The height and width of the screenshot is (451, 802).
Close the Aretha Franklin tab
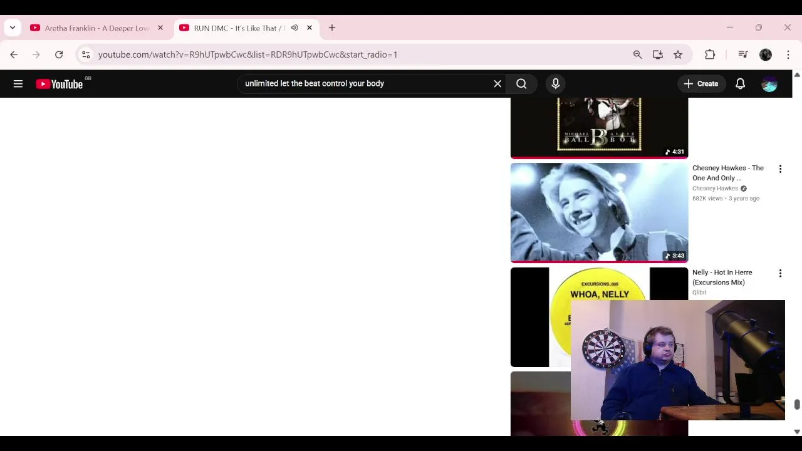(x=160, y=28)
